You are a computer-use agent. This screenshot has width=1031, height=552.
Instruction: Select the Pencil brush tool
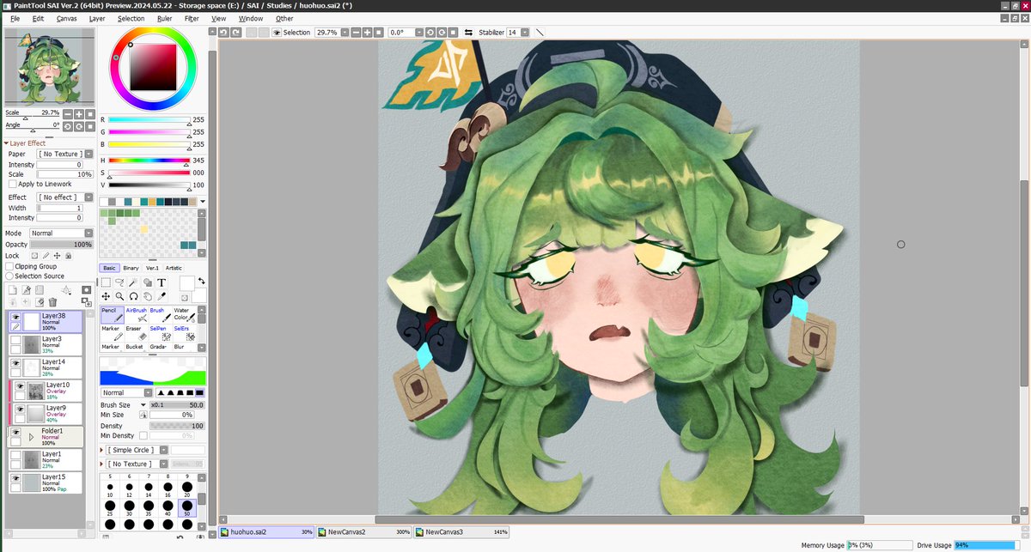pos(112,315)
